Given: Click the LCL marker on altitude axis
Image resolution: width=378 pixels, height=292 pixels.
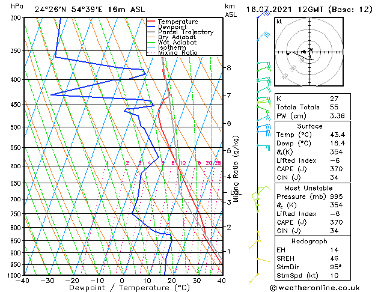Looking at the screenshot, I should (236, 193).
